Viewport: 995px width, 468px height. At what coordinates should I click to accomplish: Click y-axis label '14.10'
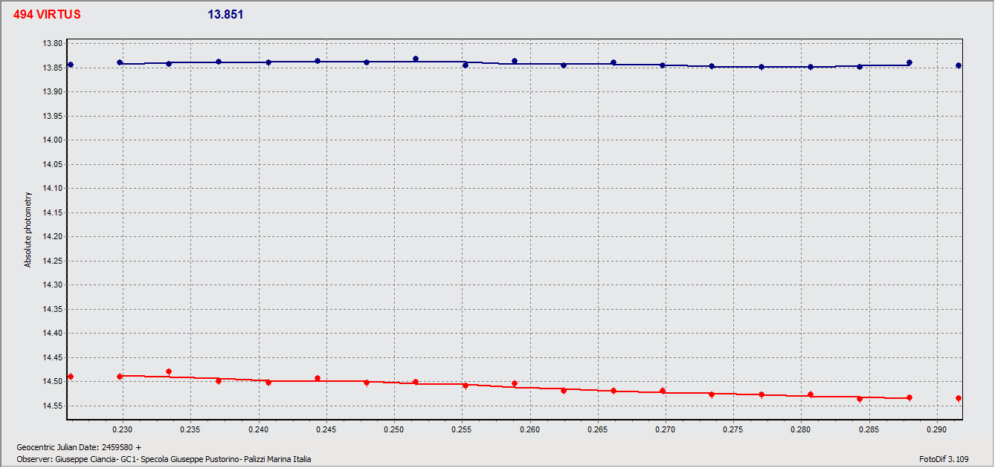(x=53, y=189)
